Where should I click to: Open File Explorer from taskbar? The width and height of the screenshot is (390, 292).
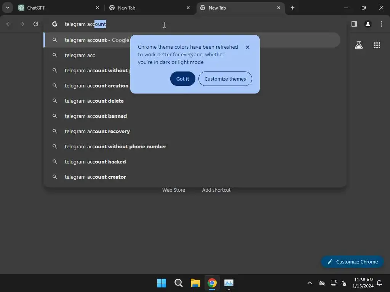pyautogui.click(x=195, y=283)
